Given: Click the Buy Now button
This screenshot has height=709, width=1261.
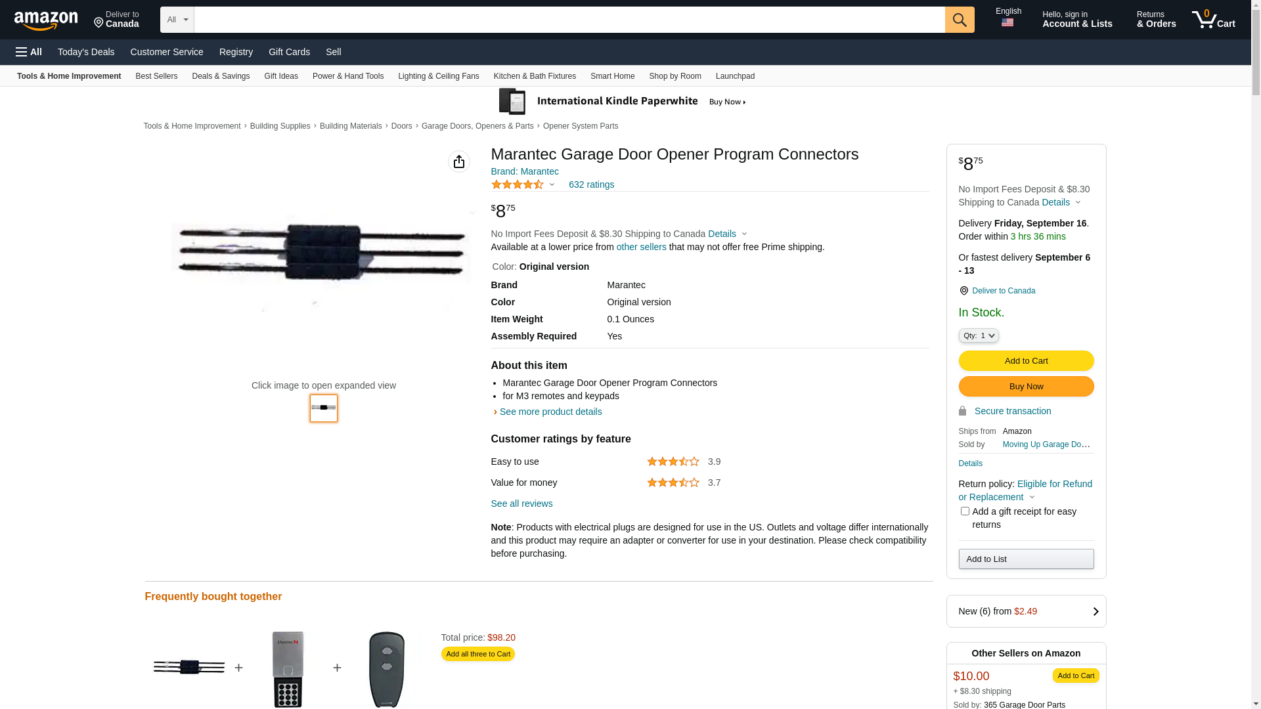Looking at the screenshot, I should click(x=1026, y=387).
